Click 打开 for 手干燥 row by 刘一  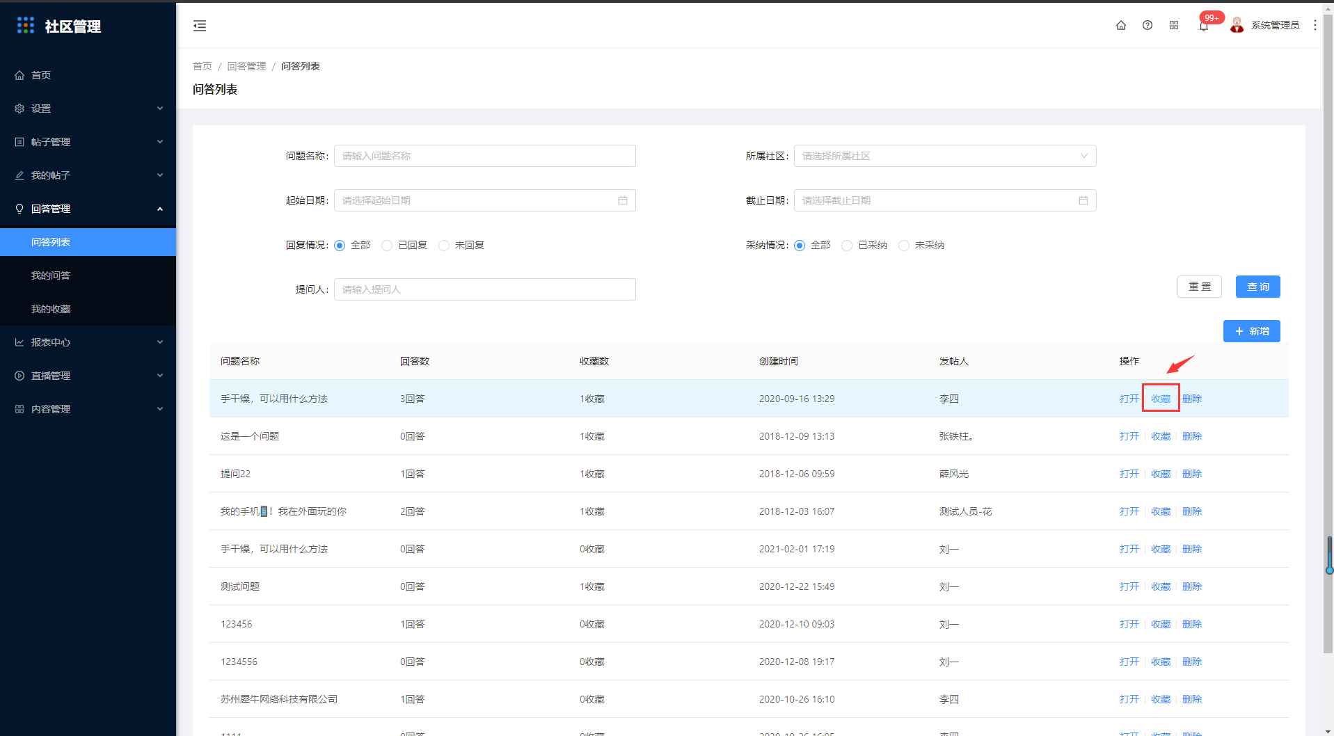point(1129,549)
